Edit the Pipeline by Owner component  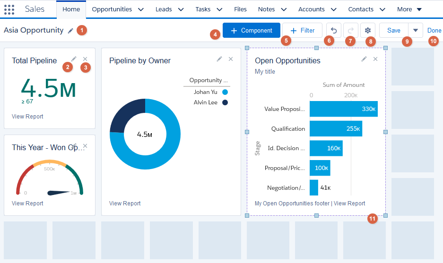(219, 59)
